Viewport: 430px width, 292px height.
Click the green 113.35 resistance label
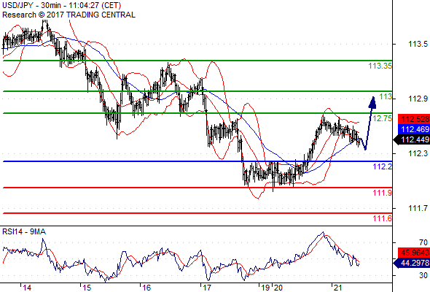[x=380, y=66]
